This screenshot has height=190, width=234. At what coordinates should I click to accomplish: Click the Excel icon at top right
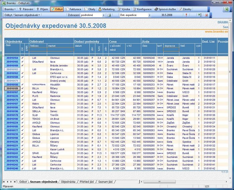coord(227,9)
